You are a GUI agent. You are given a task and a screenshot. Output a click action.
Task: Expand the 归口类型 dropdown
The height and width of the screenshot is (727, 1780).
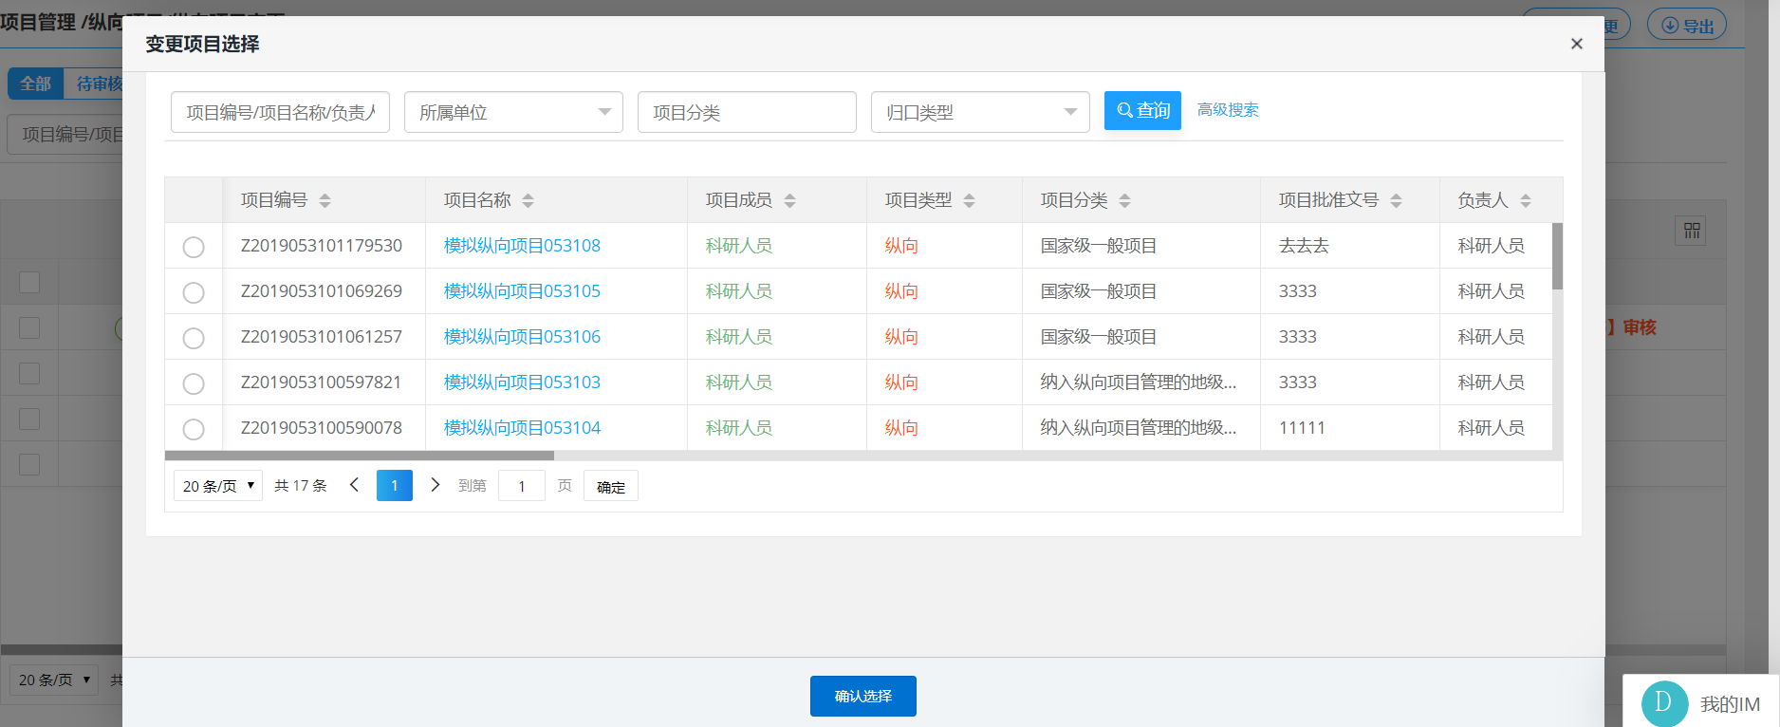coord(980,112)
